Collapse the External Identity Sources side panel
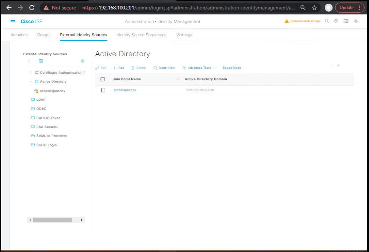369x252 pixels. click(x=29, y=61)
